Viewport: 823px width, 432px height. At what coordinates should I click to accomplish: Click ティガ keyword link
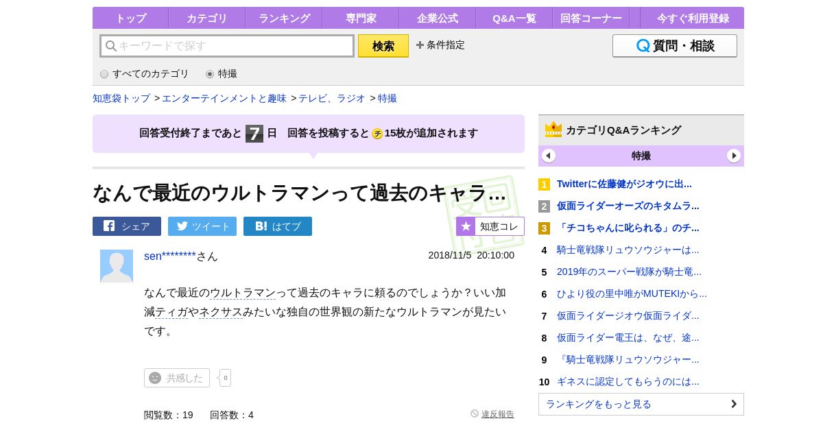[171, 312]
